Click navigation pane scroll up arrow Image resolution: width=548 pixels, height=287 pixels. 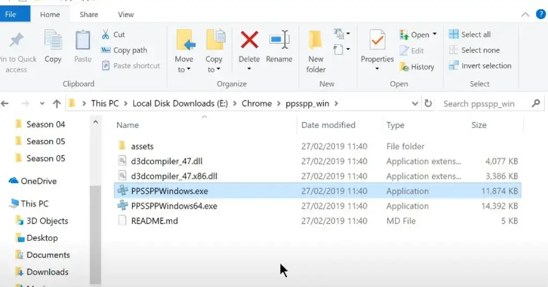[x=95, y=122]
